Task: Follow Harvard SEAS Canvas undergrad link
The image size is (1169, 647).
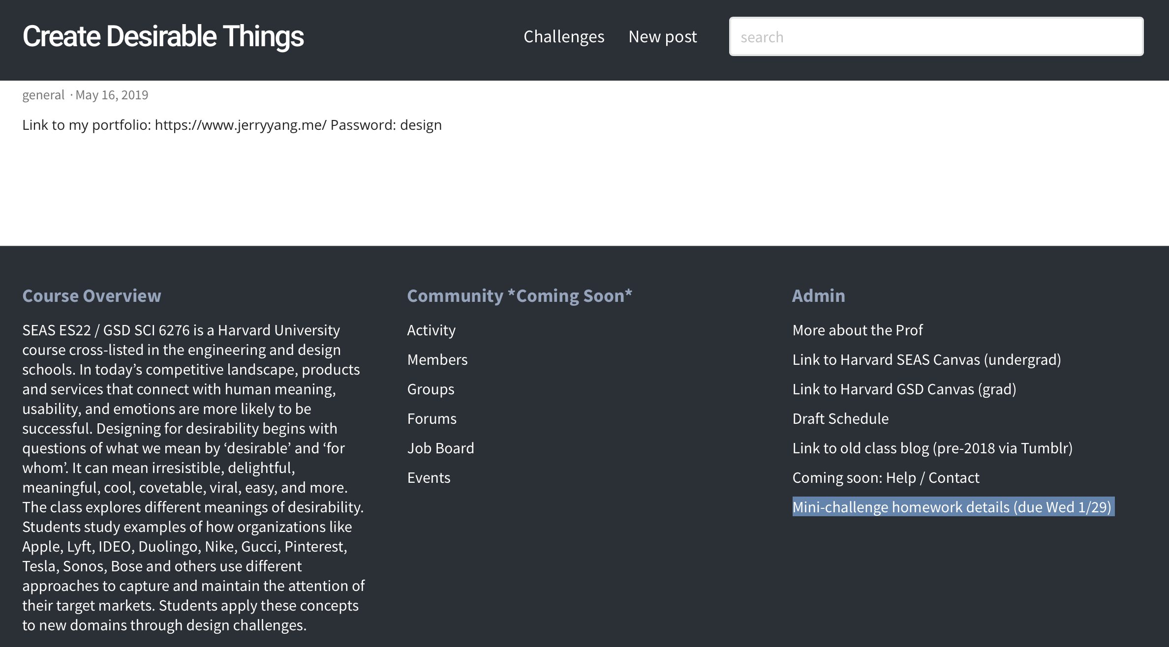Action: click(x=926, y=359)
